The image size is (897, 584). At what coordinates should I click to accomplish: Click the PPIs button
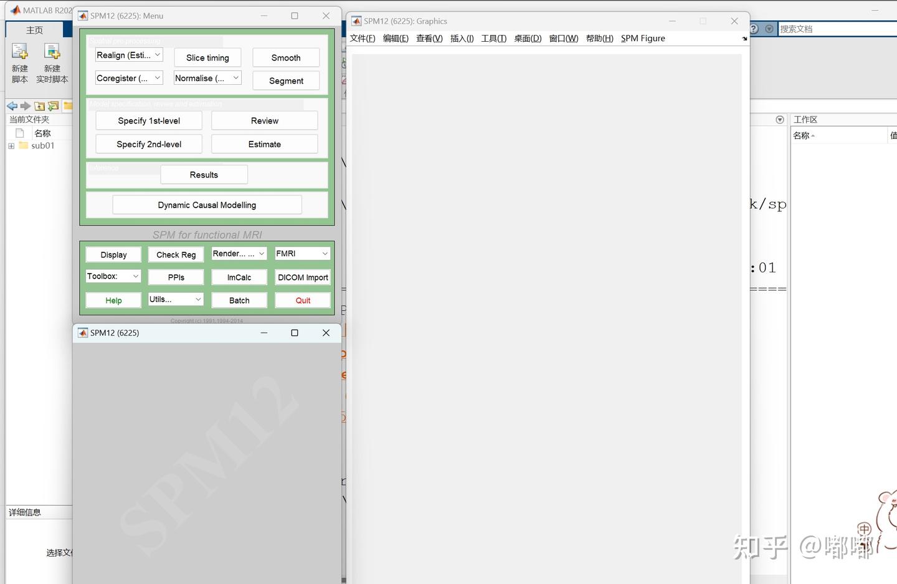tap(176, 277)
